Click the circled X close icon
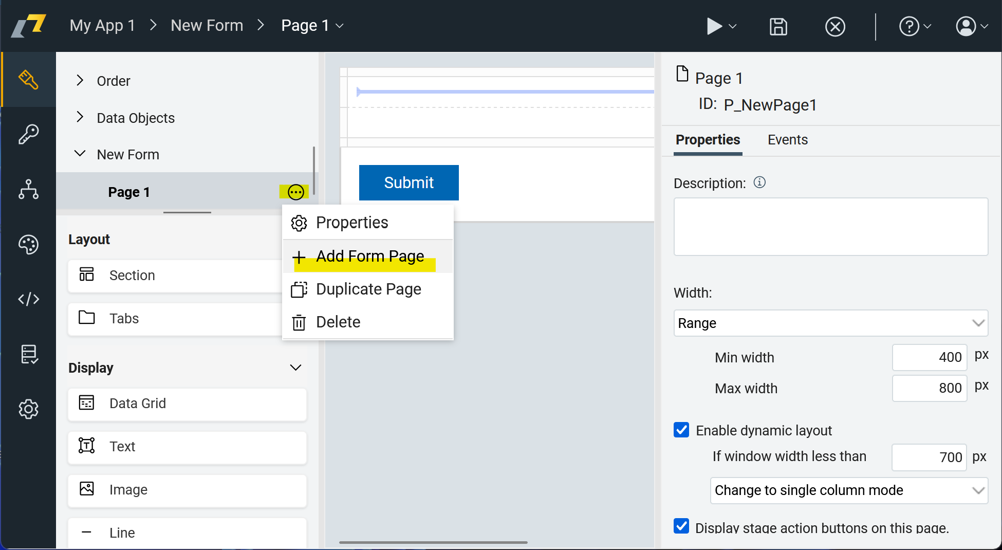 coord(835,26)
